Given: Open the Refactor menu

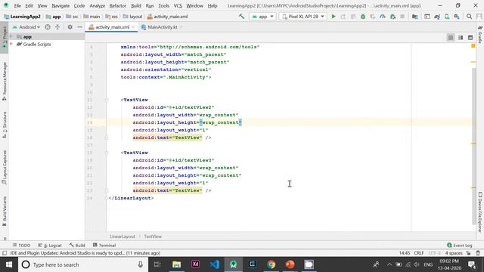Looking at the screenshot, I should 118,5.
